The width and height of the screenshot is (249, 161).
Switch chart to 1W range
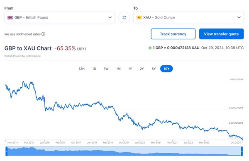106,69
